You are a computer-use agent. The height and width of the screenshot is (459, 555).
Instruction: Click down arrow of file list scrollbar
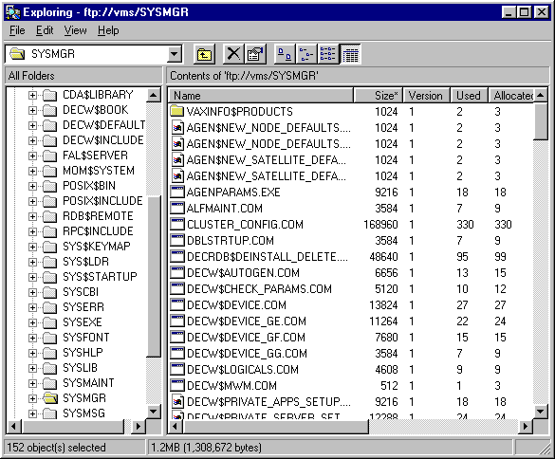540,412
